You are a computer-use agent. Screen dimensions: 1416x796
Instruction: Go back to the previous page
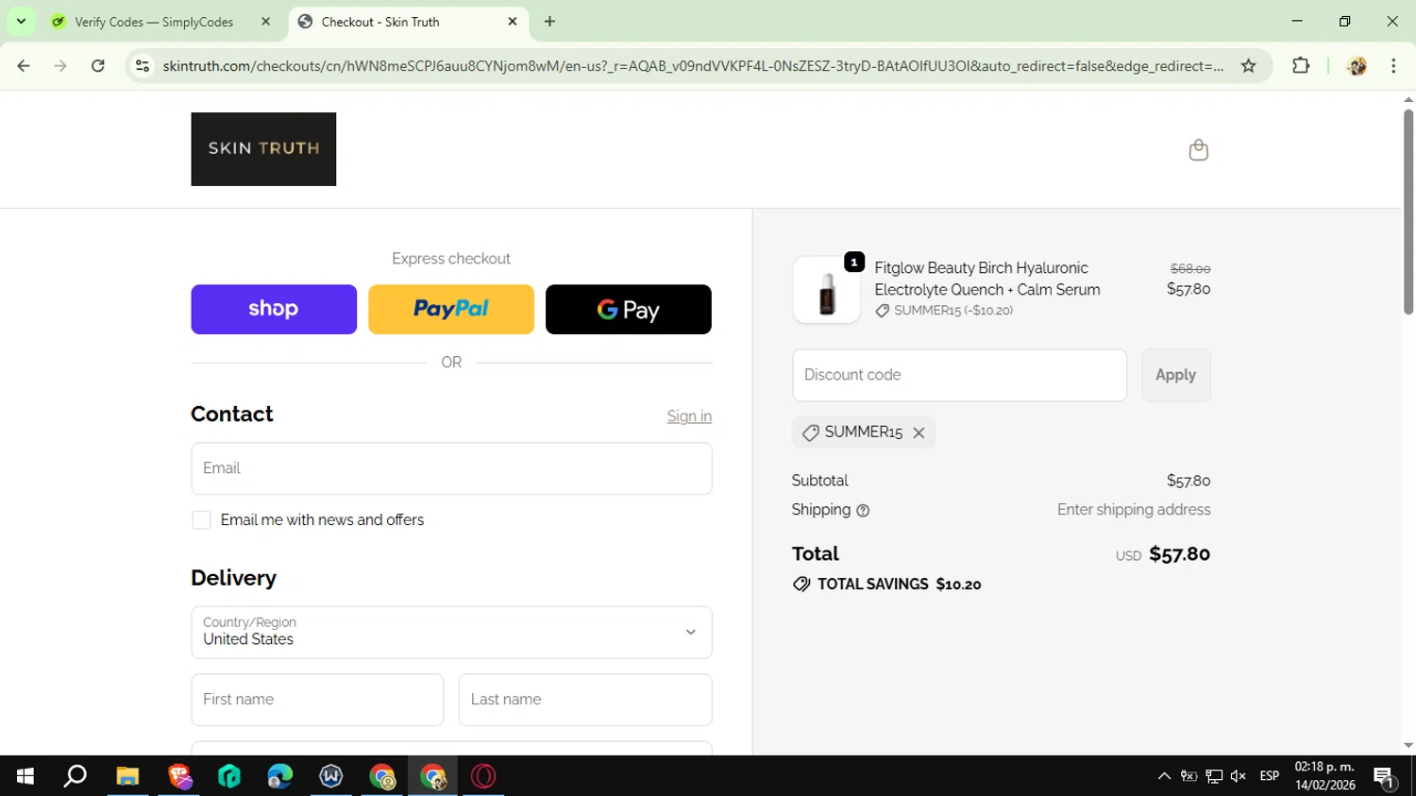click(x=24, y=66)
